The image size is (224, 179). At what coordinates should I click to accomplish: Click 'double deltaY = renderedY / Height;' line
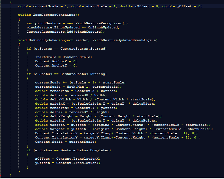[72, 112]
